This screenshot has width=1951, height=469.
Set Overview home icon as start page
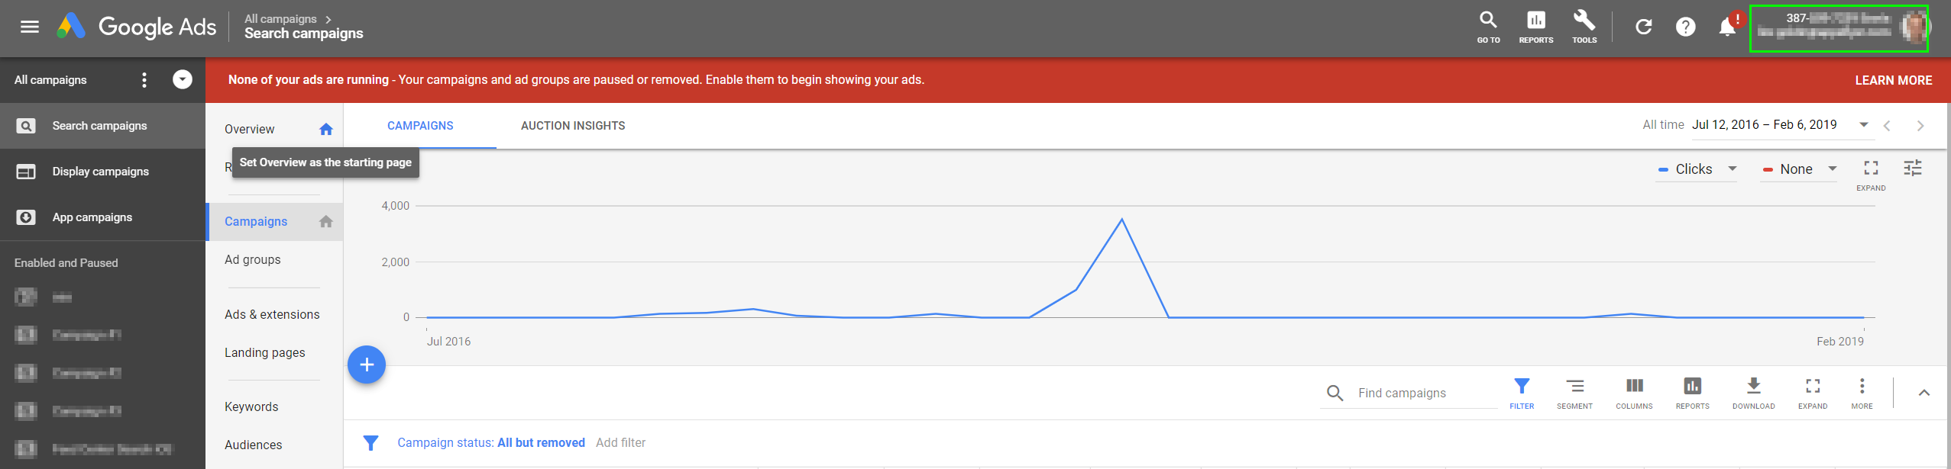(326, 130)
